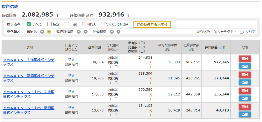Click the 136,344 profit value
Viewport: 262px width, 122px height.
(221, 94)
